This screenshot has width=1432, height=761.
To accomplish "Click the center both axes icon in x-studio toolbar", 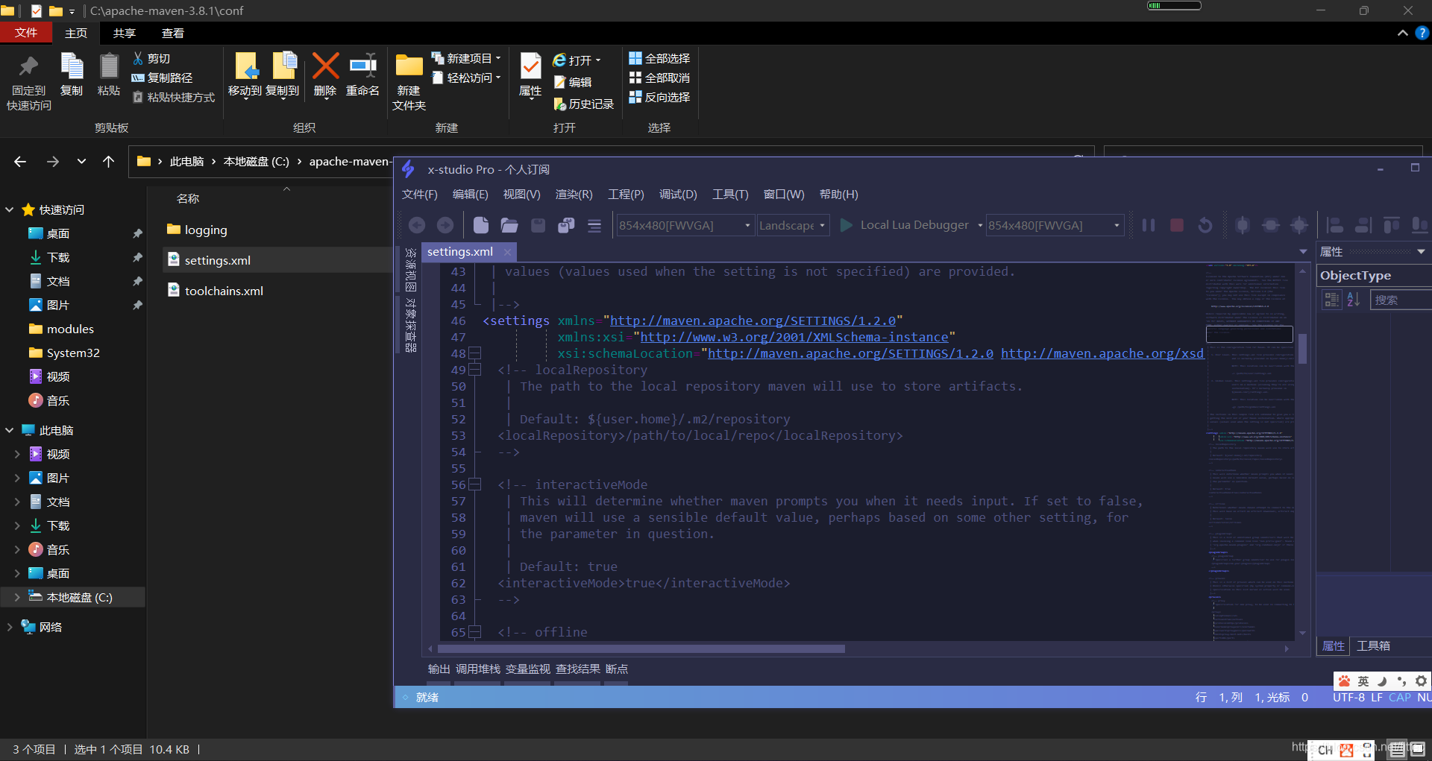I will click(1299, 225).
